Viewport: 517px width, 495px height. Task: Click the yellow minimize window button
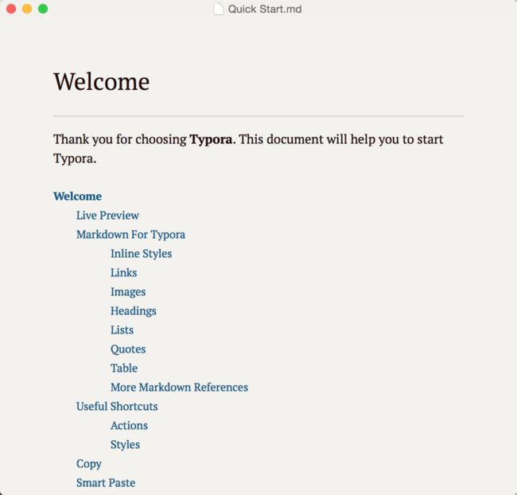[27, 9]
